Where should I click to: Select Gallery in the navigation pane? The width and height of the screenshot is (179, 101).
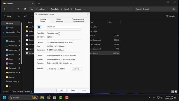click(11, 28)
